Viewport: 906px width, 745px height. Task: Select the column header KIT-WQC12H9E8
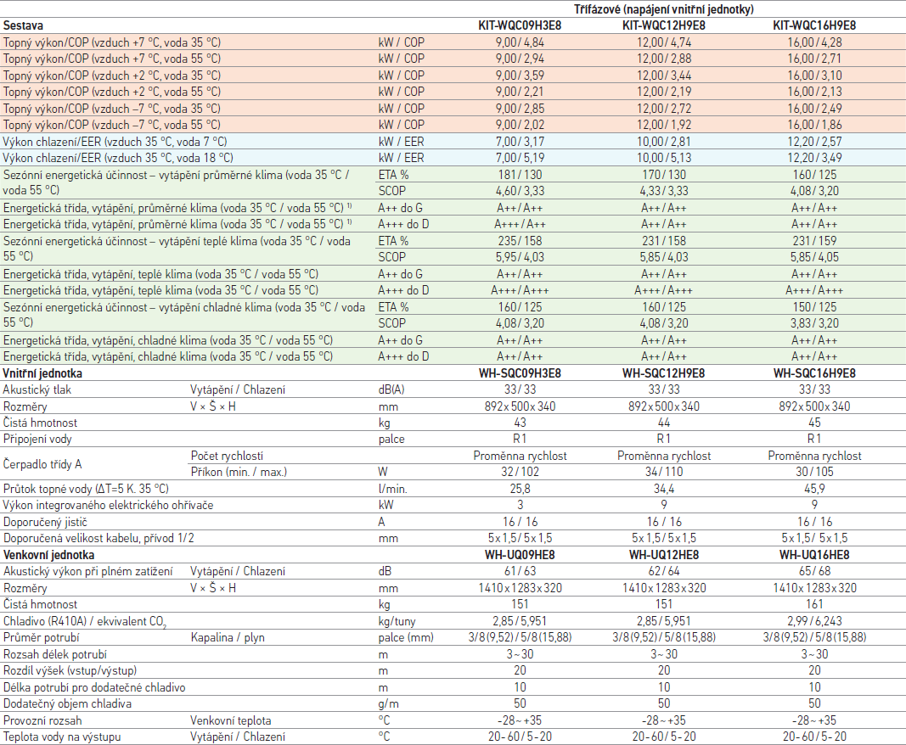(663, 25)
